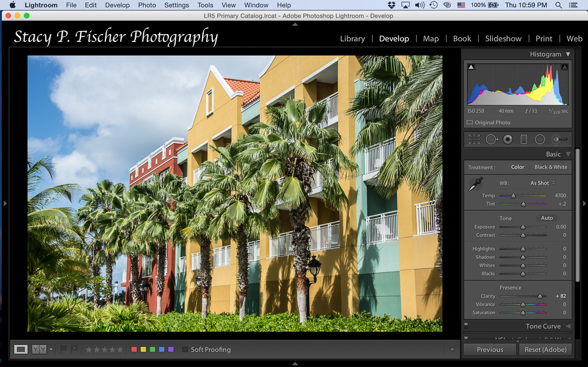Image resolution: width=588 pixels, height=367 pixels.
Task: Apply purple color label
Action: point(171,349)
